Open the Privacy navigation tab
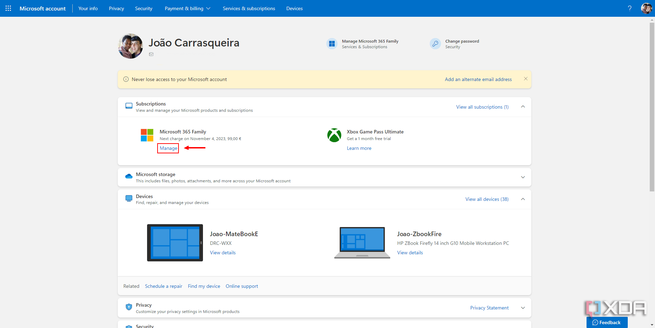 click(x=116, y=8)
